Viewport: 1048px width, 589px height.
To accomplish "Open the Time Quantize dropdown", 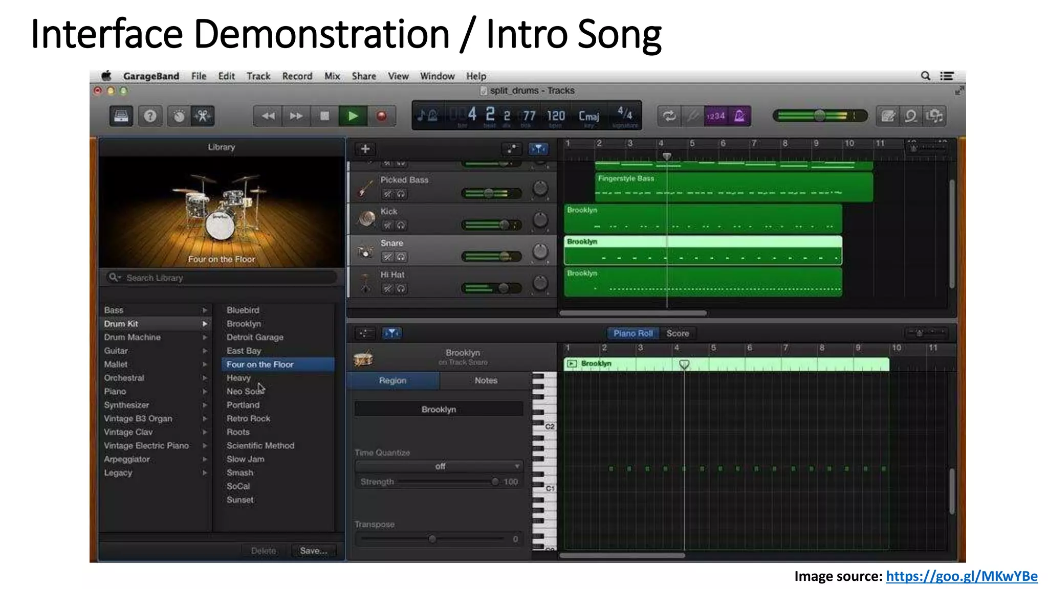I will click(439, 466).
